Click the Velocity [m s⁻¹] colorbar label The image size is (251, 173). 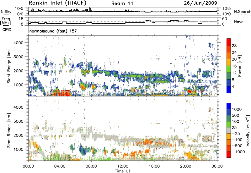(248, 130)
